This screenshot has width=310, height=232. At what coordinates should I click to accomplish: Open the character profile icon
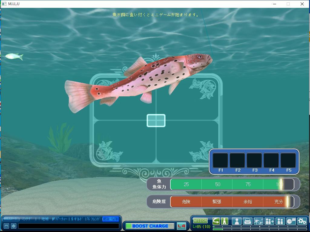coord(236,221)
